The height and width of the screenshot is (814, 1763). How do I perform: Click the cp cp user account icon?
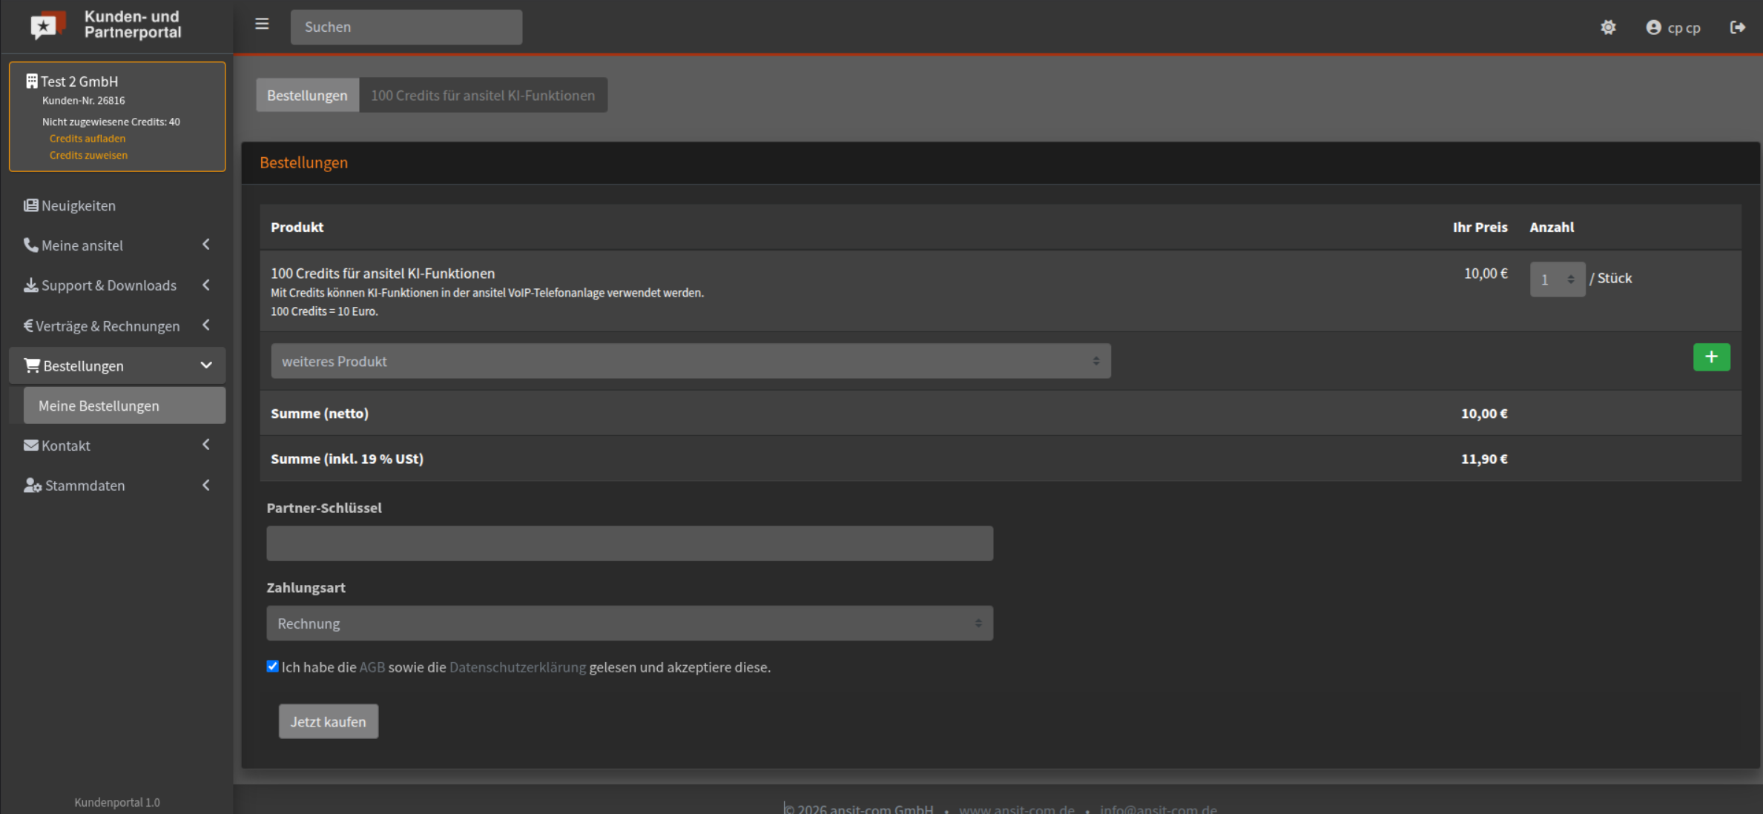(x=1653, y=27)
